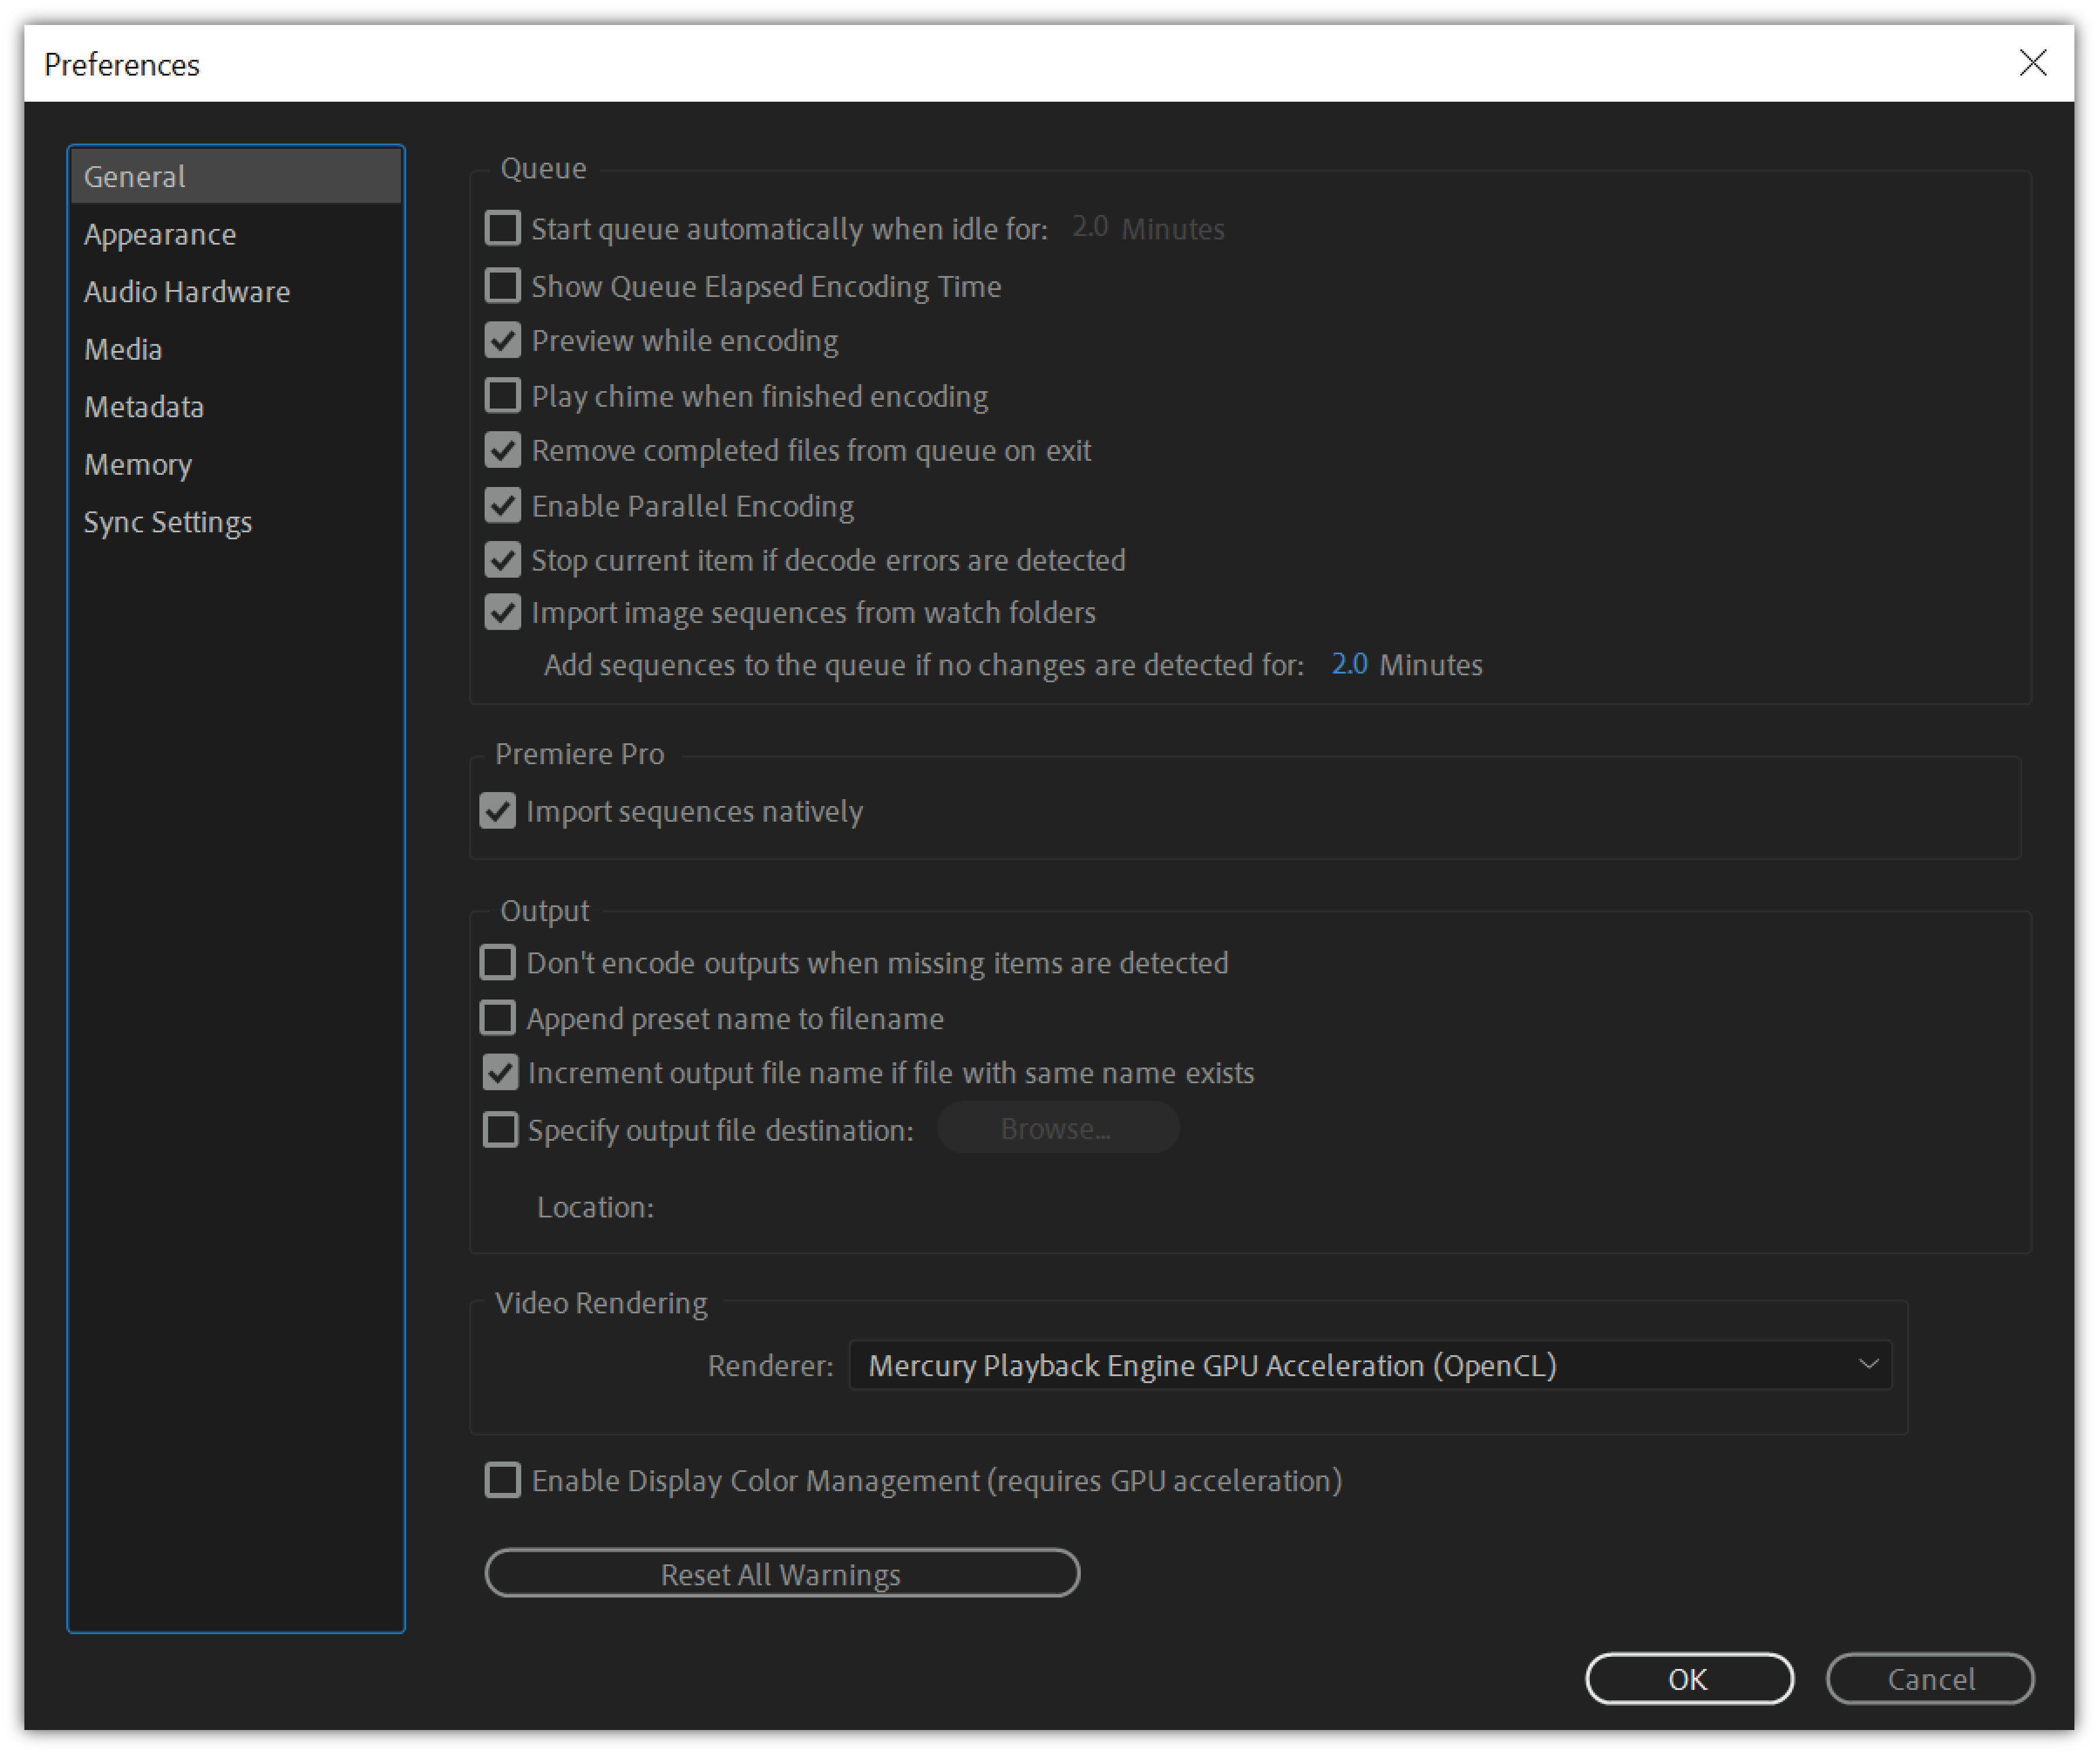Enable Specify output file destination
Image resolution: width=2100 pixels, height=1755 pixels.
click(500, 1130)
